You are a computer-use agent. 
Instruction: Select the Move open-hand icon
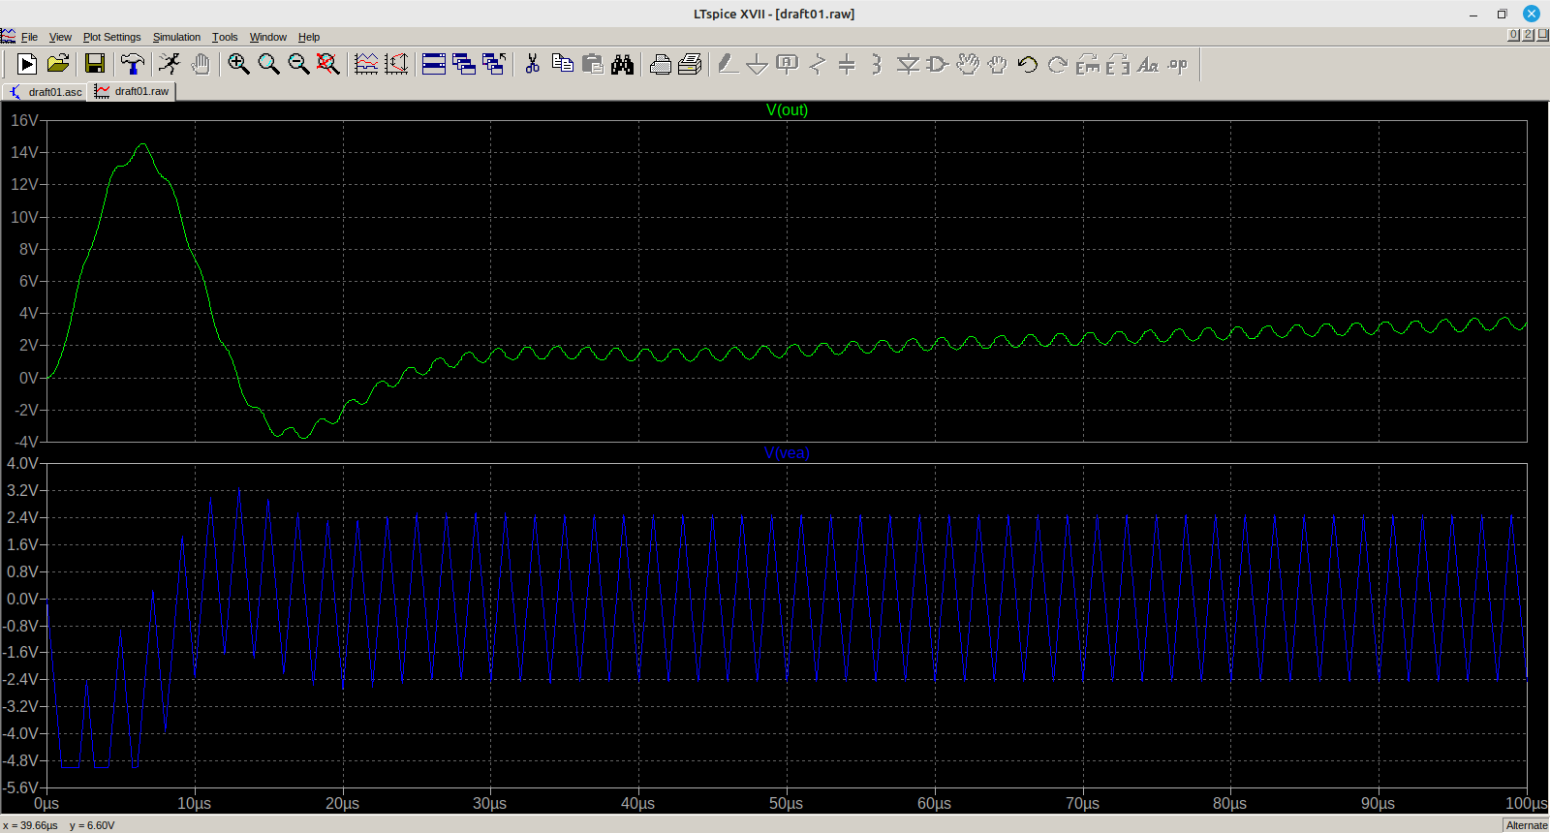968,64
